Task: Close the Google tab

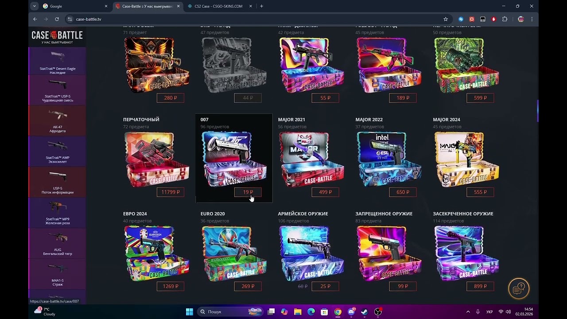Action: coord(106,6)
